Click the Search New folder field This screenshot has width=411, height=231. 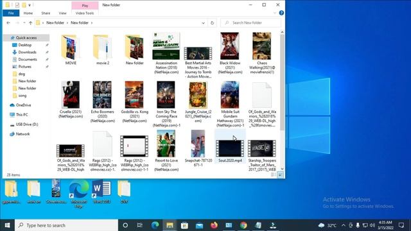[x=250, y=23]
